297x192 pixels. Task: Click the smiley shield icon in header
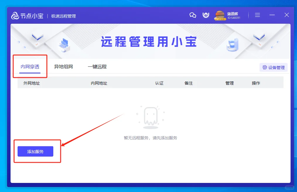[206, 15]
